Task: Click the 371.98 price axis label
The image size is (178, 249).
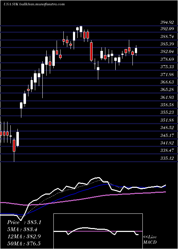Action: [167, 75]
